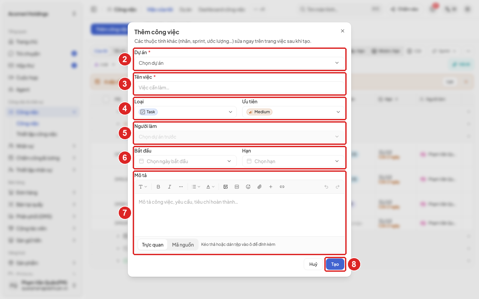Undo the last edit in description
Image resolution: width=479 pixels, height=299 pixels.
326,187
